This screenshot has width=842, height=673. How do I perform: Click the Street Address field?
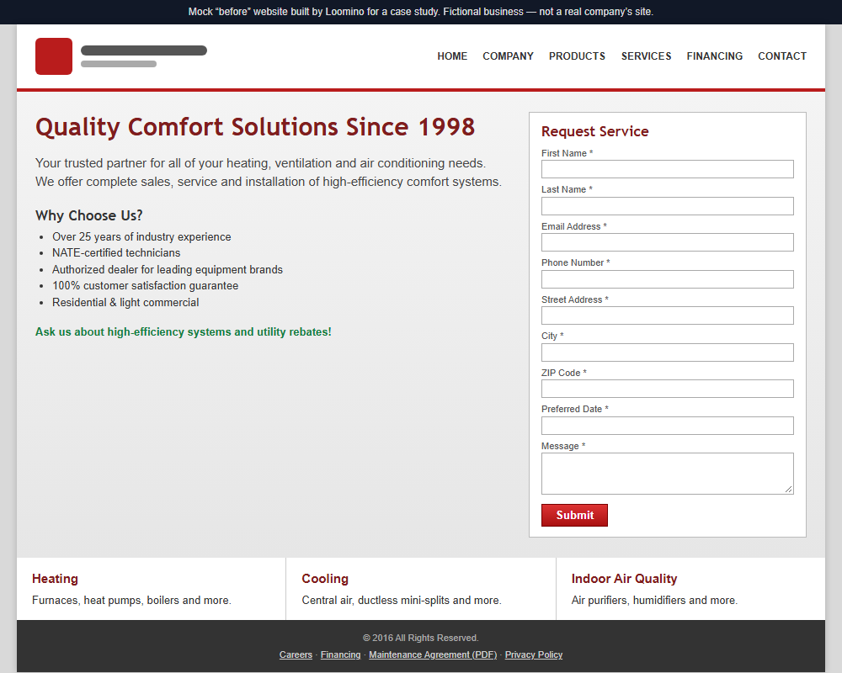tap(668, 315)
